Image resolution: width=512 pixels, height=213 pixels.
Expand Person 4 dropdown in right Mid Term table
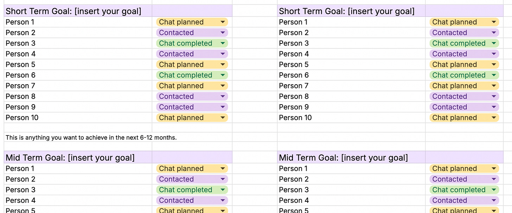(x=494, y=200)
